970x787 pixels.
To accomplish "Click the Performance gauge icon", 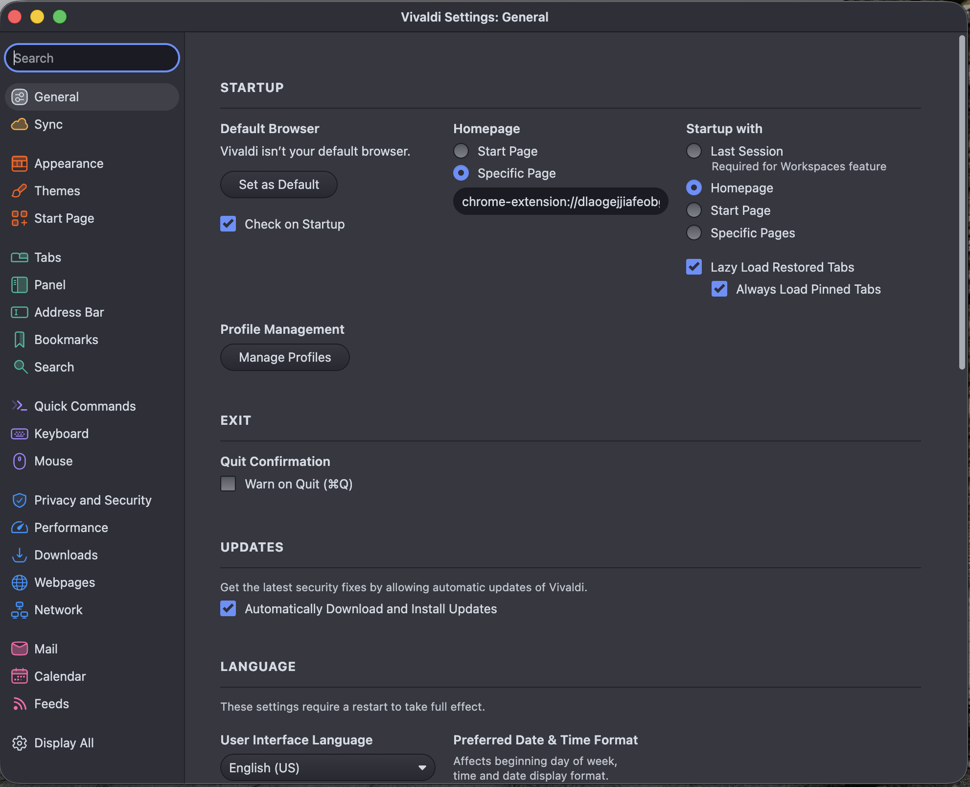I will [x=19, y=528].
